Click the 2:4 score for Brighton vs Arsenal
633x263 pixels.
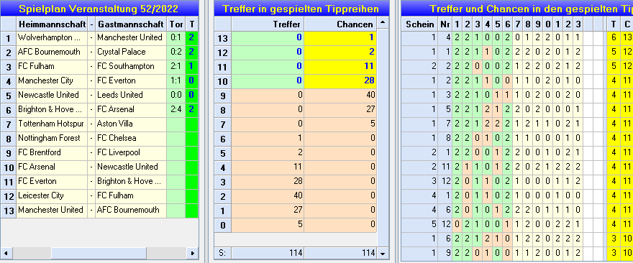pos(176,110)
